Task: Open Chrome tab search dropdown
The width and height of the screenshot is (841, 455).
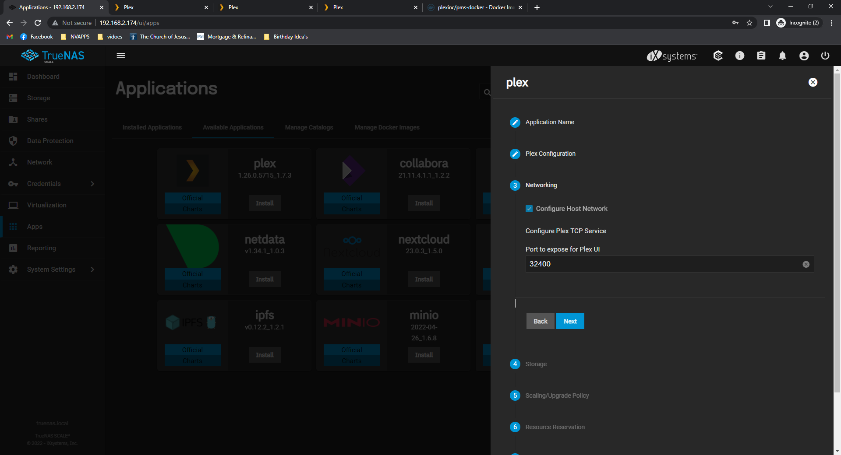Action: point(770,7)
